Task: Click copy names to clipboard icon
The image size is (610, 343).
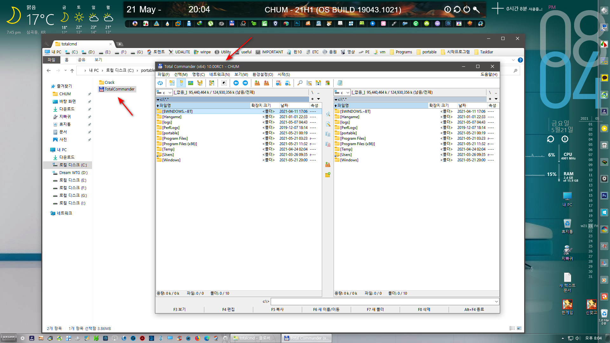Action: [328, 83]
